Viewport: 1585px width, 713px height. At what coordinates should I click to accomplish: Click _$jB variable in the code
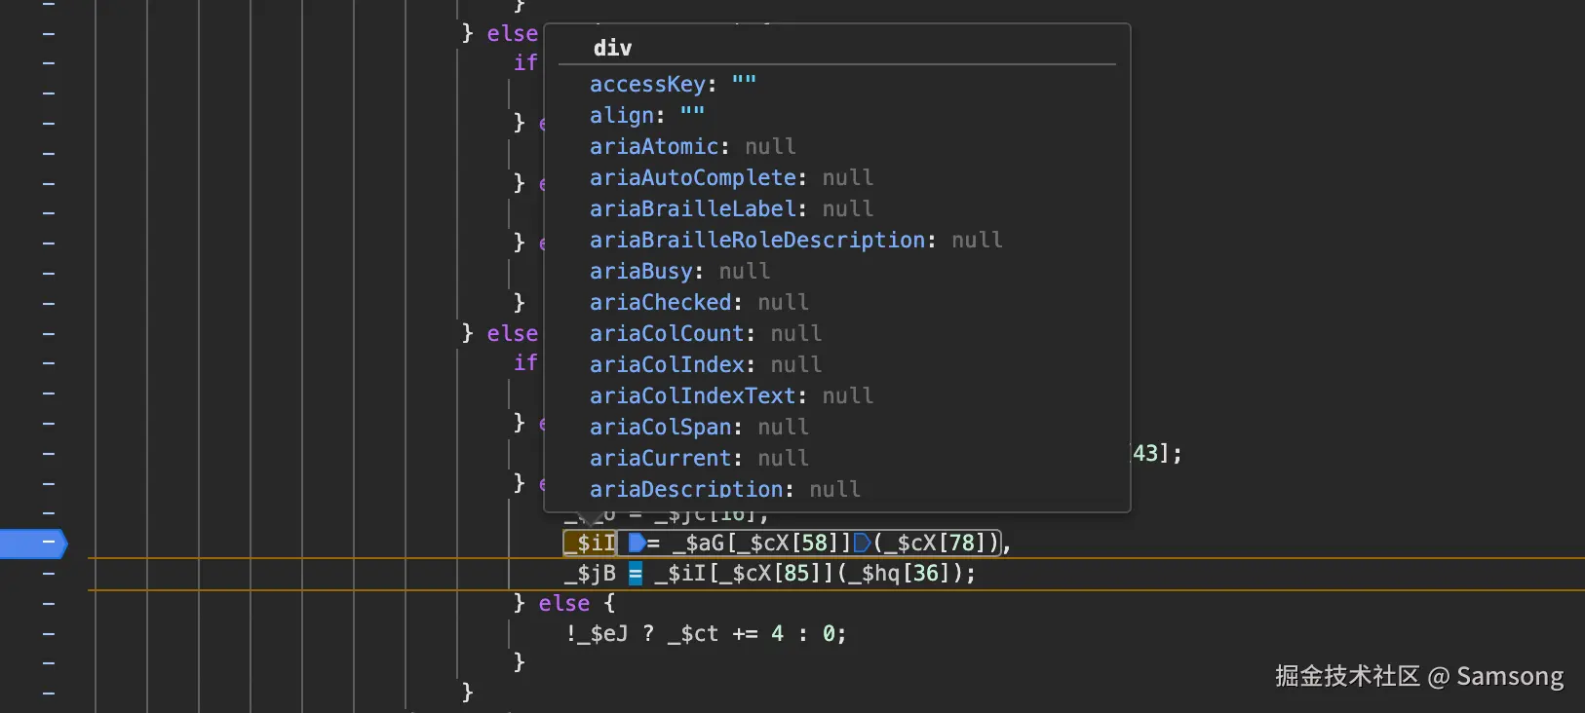590,574
